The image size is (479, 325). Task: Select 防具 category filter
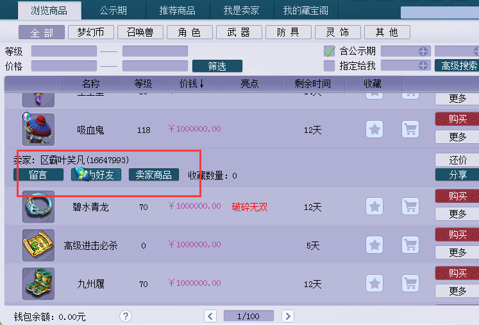pyautogui.click(x=289, y=32)
